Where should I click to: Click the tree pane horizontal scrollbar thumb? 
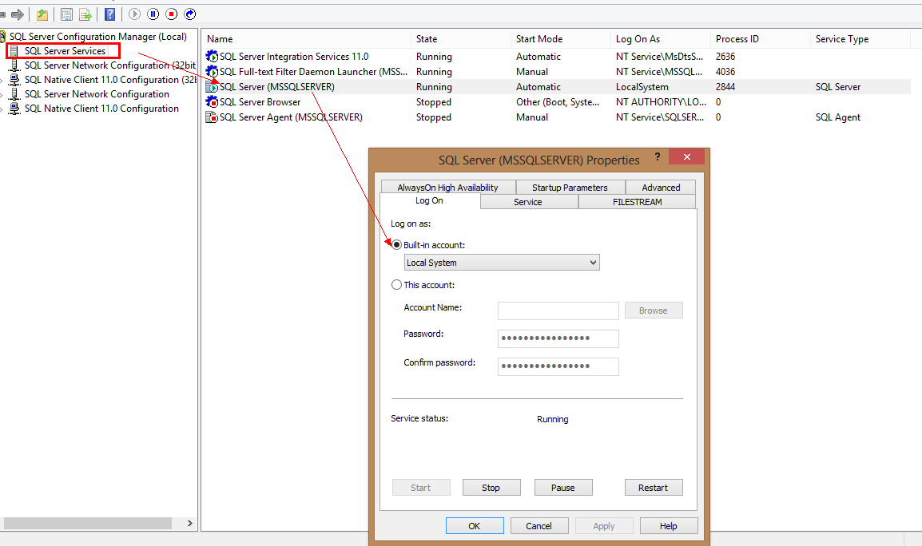tap(88, 523)
